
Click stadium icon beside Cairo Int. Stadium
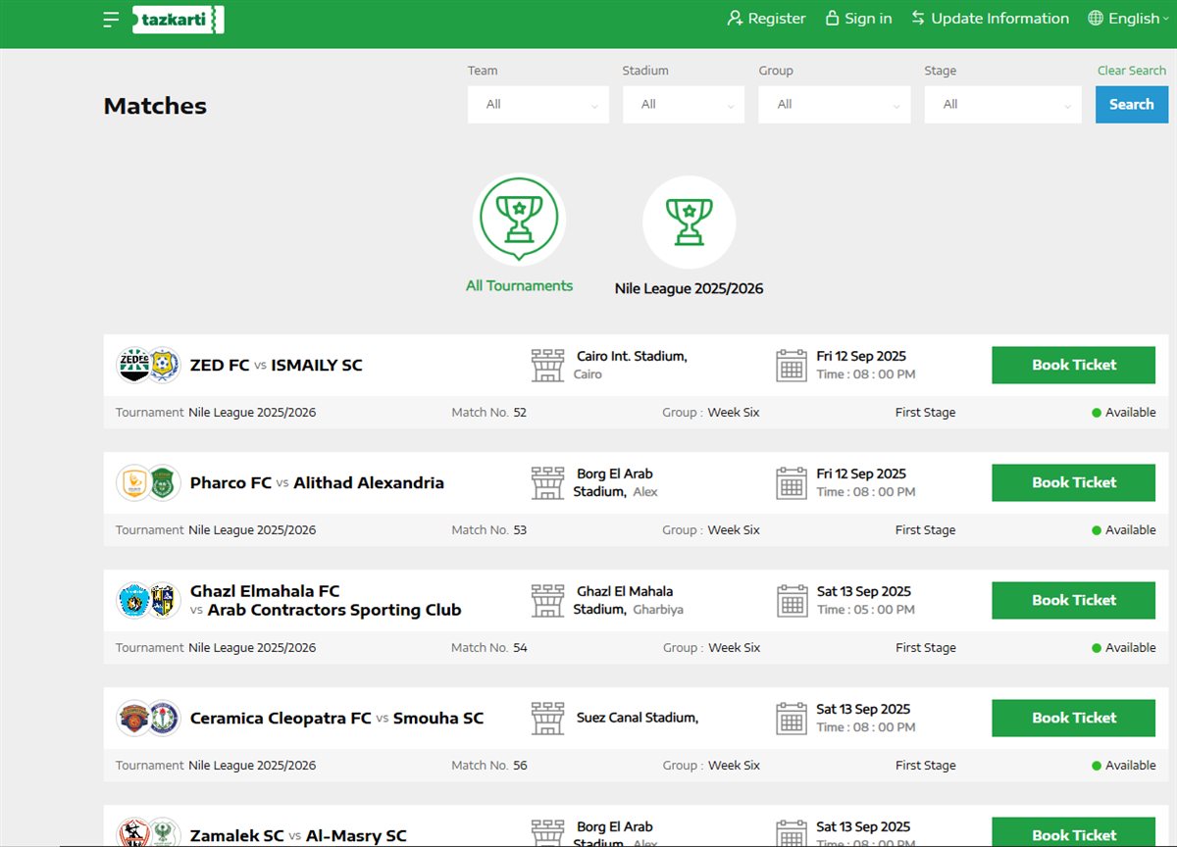coord(548,365)
